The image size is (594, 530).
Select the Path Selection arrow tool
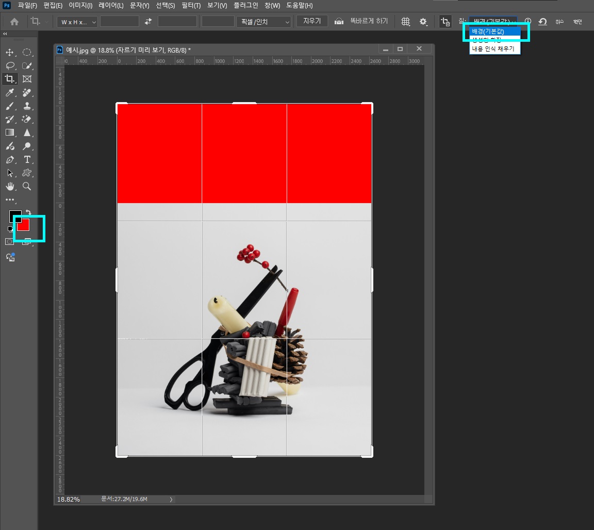pos(10,173)
